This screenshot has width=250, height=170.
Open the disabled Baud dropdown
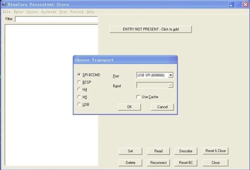[x=170, y=85]
